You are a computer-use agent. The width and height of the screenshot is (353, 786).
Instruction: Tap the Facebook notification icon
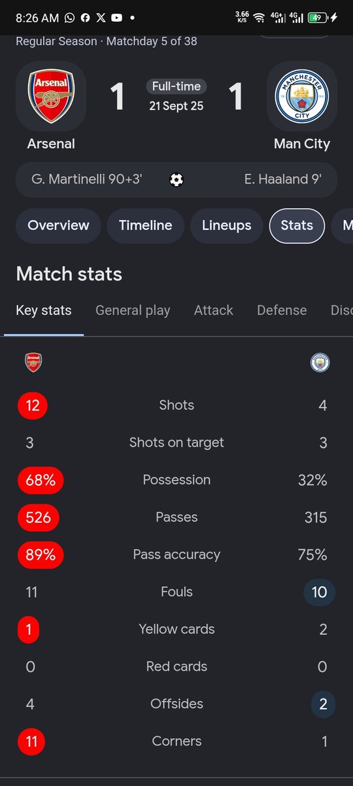[85, 18]
